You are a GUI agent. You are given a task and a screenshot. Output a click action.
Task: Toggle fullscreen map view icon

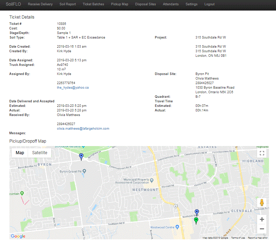262,153
